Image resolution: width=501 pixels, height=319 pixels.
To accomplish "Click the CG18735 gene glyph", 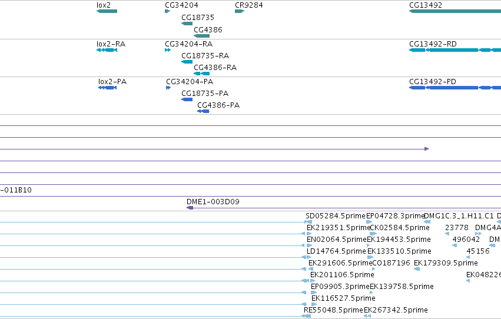I will tap(187, 24).
